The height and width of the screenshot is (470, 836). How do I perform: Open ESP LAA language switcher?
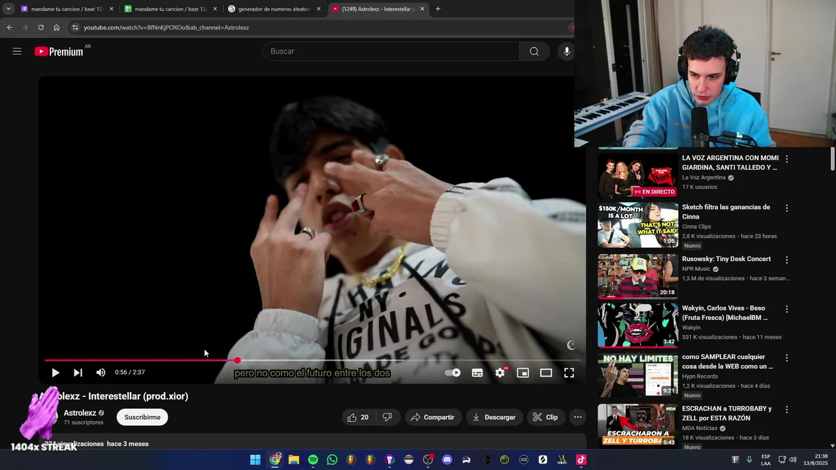point(765,460)
